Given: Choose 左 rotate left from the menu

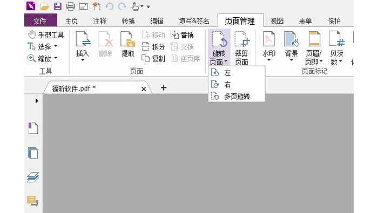Looking at the screenshot, I should [237, 73].
